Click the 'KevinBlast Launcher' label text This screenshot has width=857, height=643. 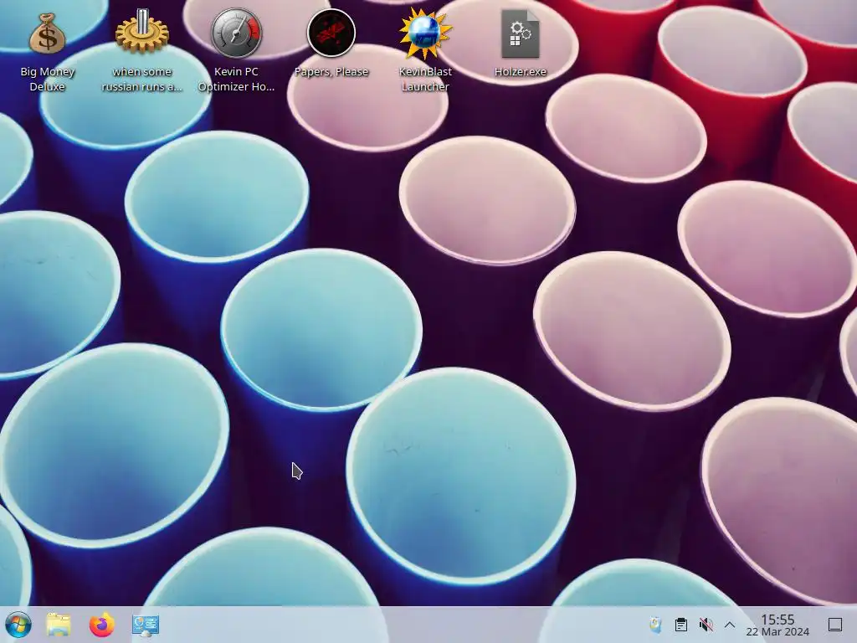tap(425, 79)
